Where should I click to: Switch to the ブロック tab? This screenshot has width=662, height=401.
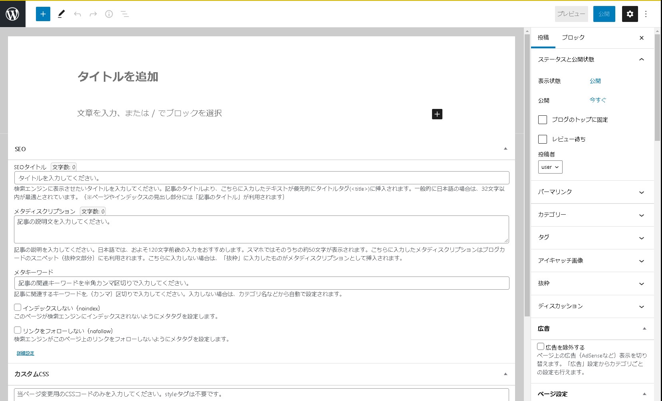tap(573, 37)
